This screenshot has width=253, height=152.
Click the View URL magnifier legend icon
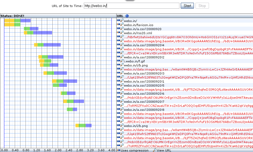154,150
